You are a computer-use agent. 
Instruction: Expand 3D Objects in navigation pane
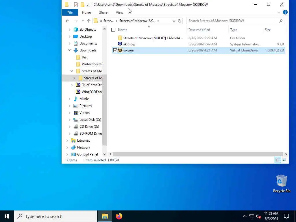69,29
